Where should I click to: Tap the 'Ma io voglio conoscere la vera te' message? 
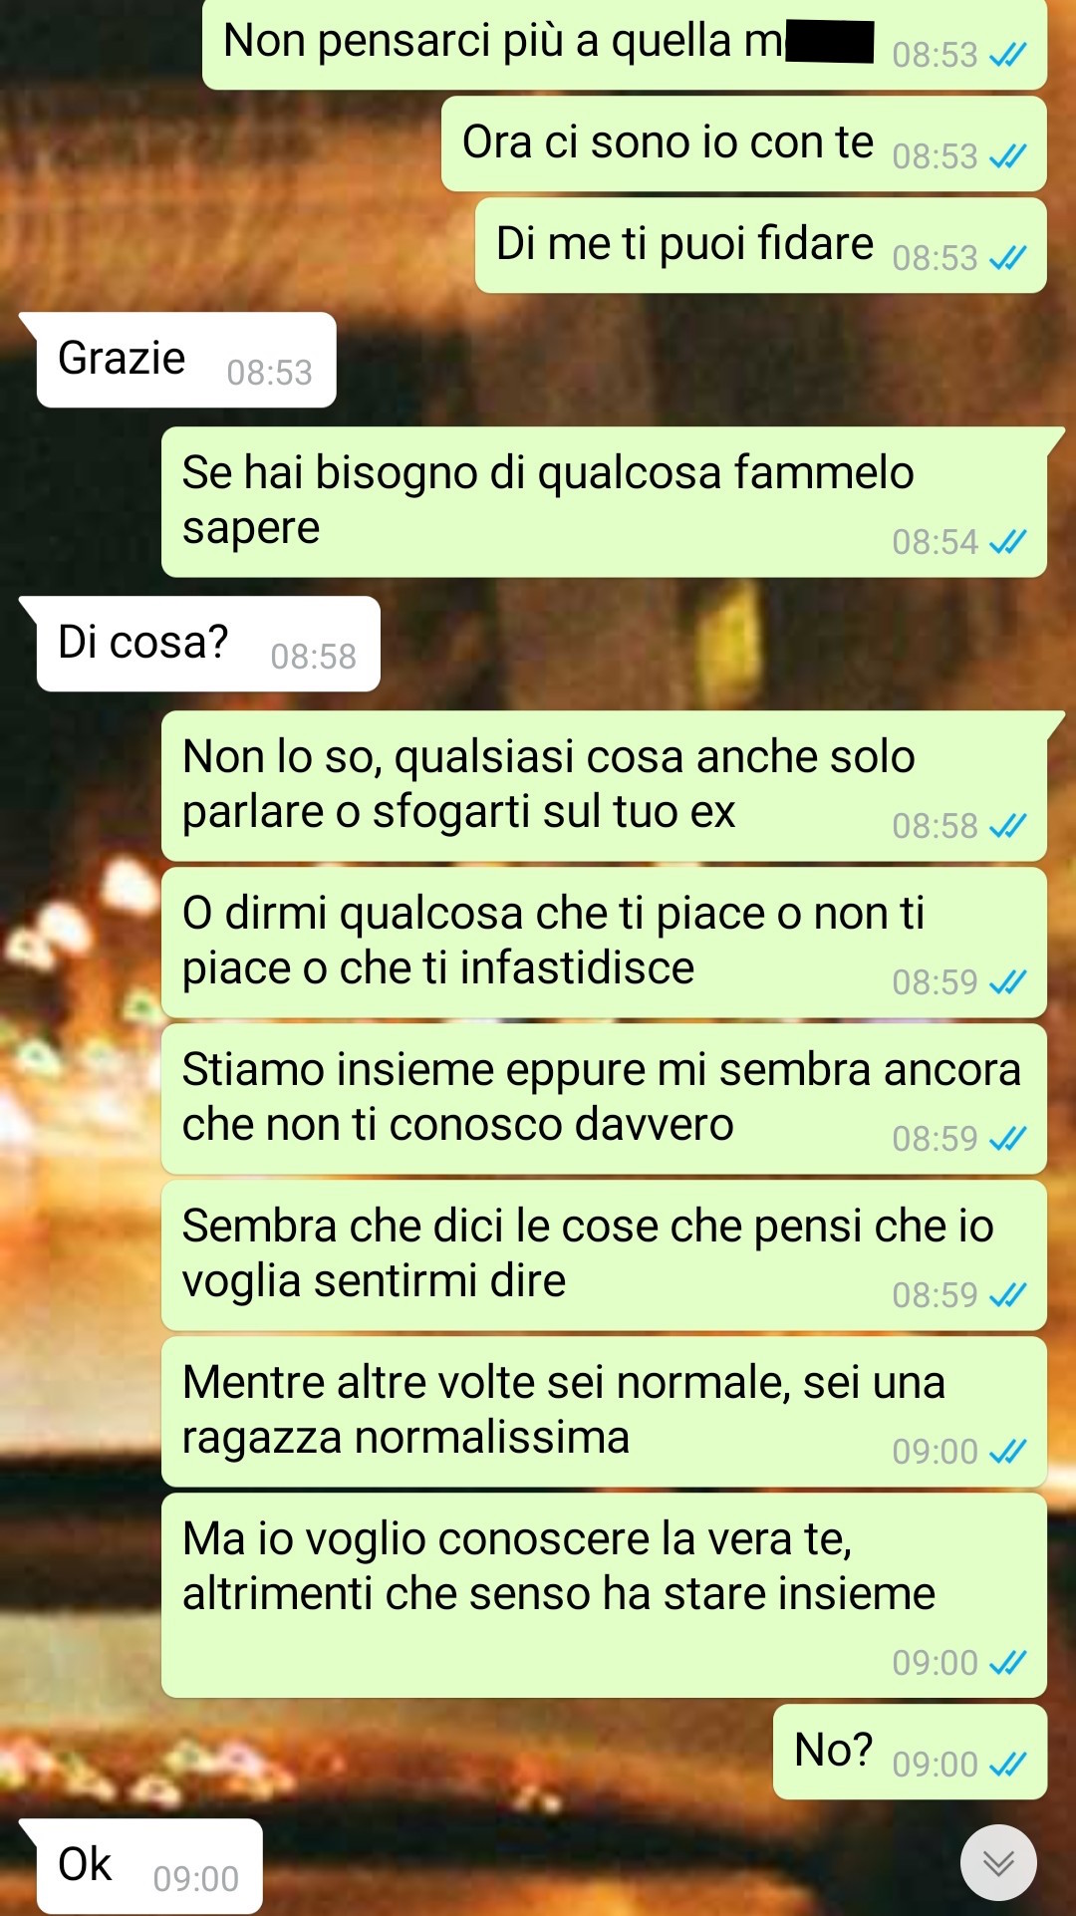point(604,1595)
